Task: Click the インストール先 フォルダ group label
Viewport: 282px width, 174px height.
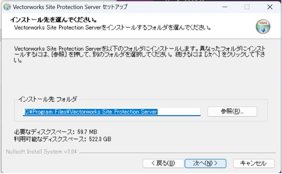Action: pos(48,99)
